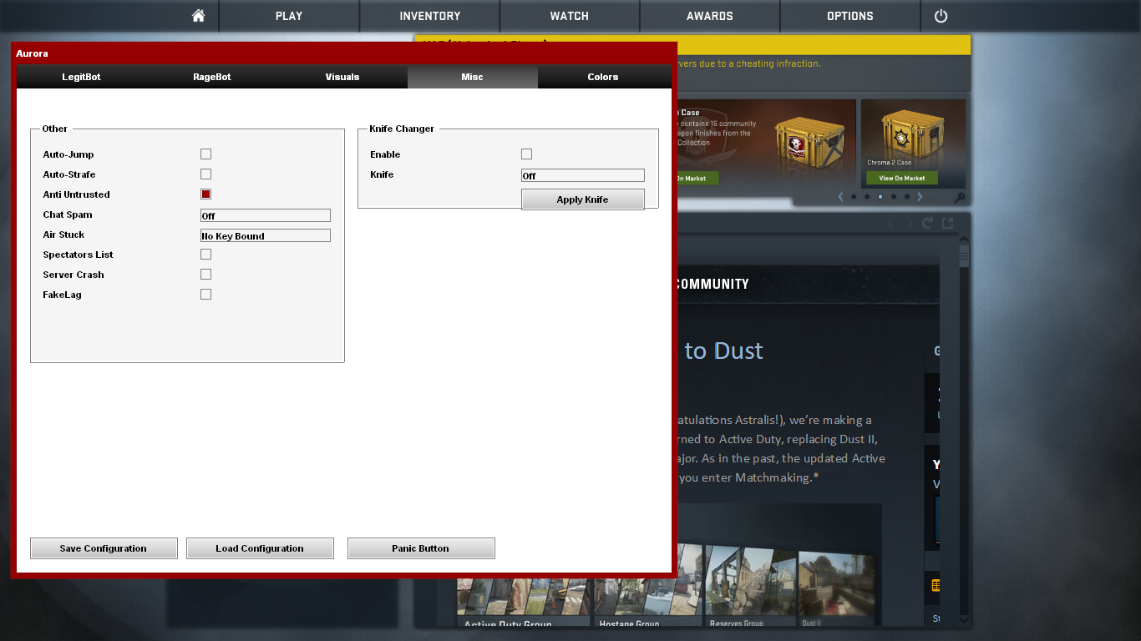Reload the news browser panel
1141x641 pixels.
[927, 223]
